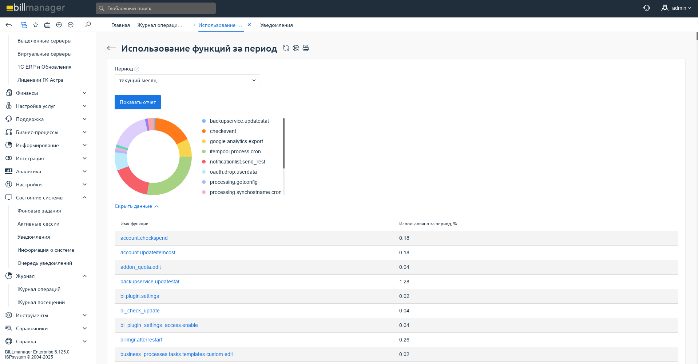Toggle itempool.process.cron legend entry
The width and height of the screenshot is (698, 364).
coord(235,151)
